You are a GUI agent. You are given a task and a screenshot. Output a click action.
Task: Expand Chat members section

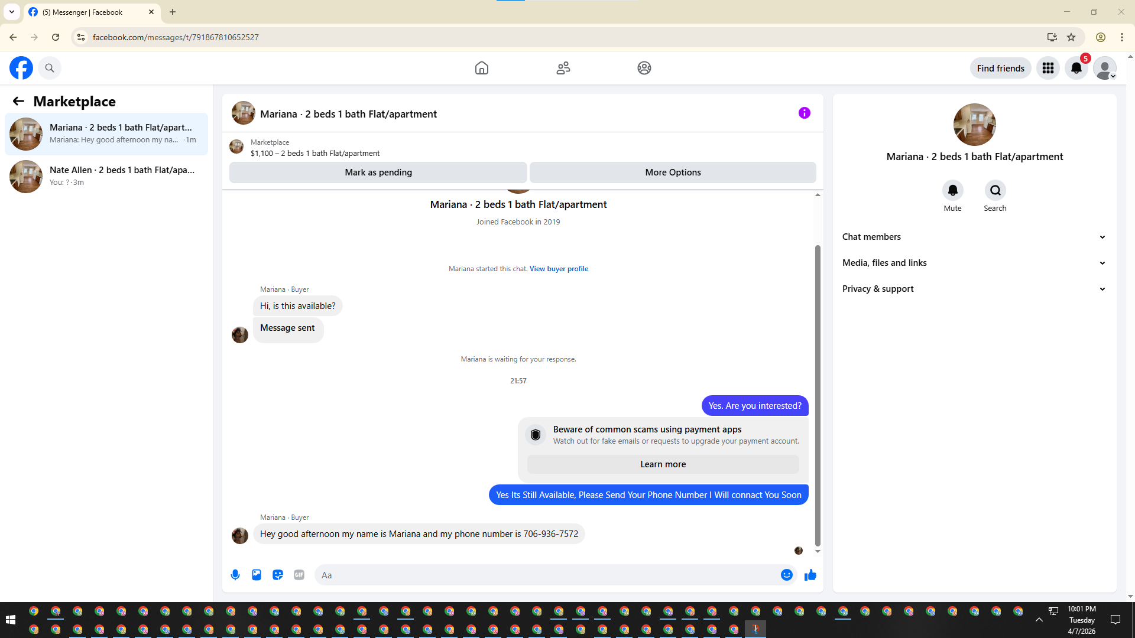[x=974, y=237]
